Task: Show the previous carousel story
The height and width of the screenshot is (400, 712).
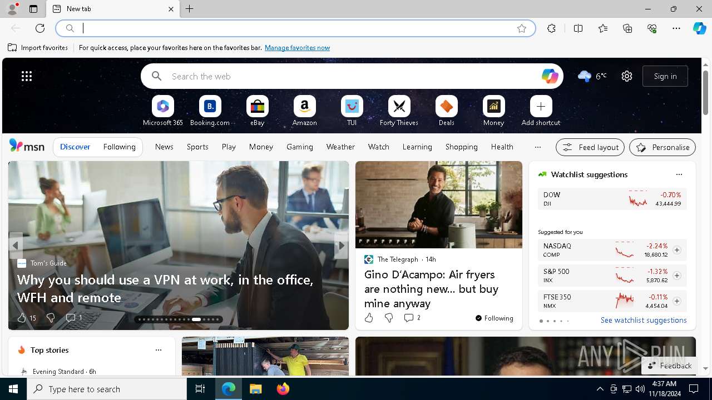Action: point(16,245)
